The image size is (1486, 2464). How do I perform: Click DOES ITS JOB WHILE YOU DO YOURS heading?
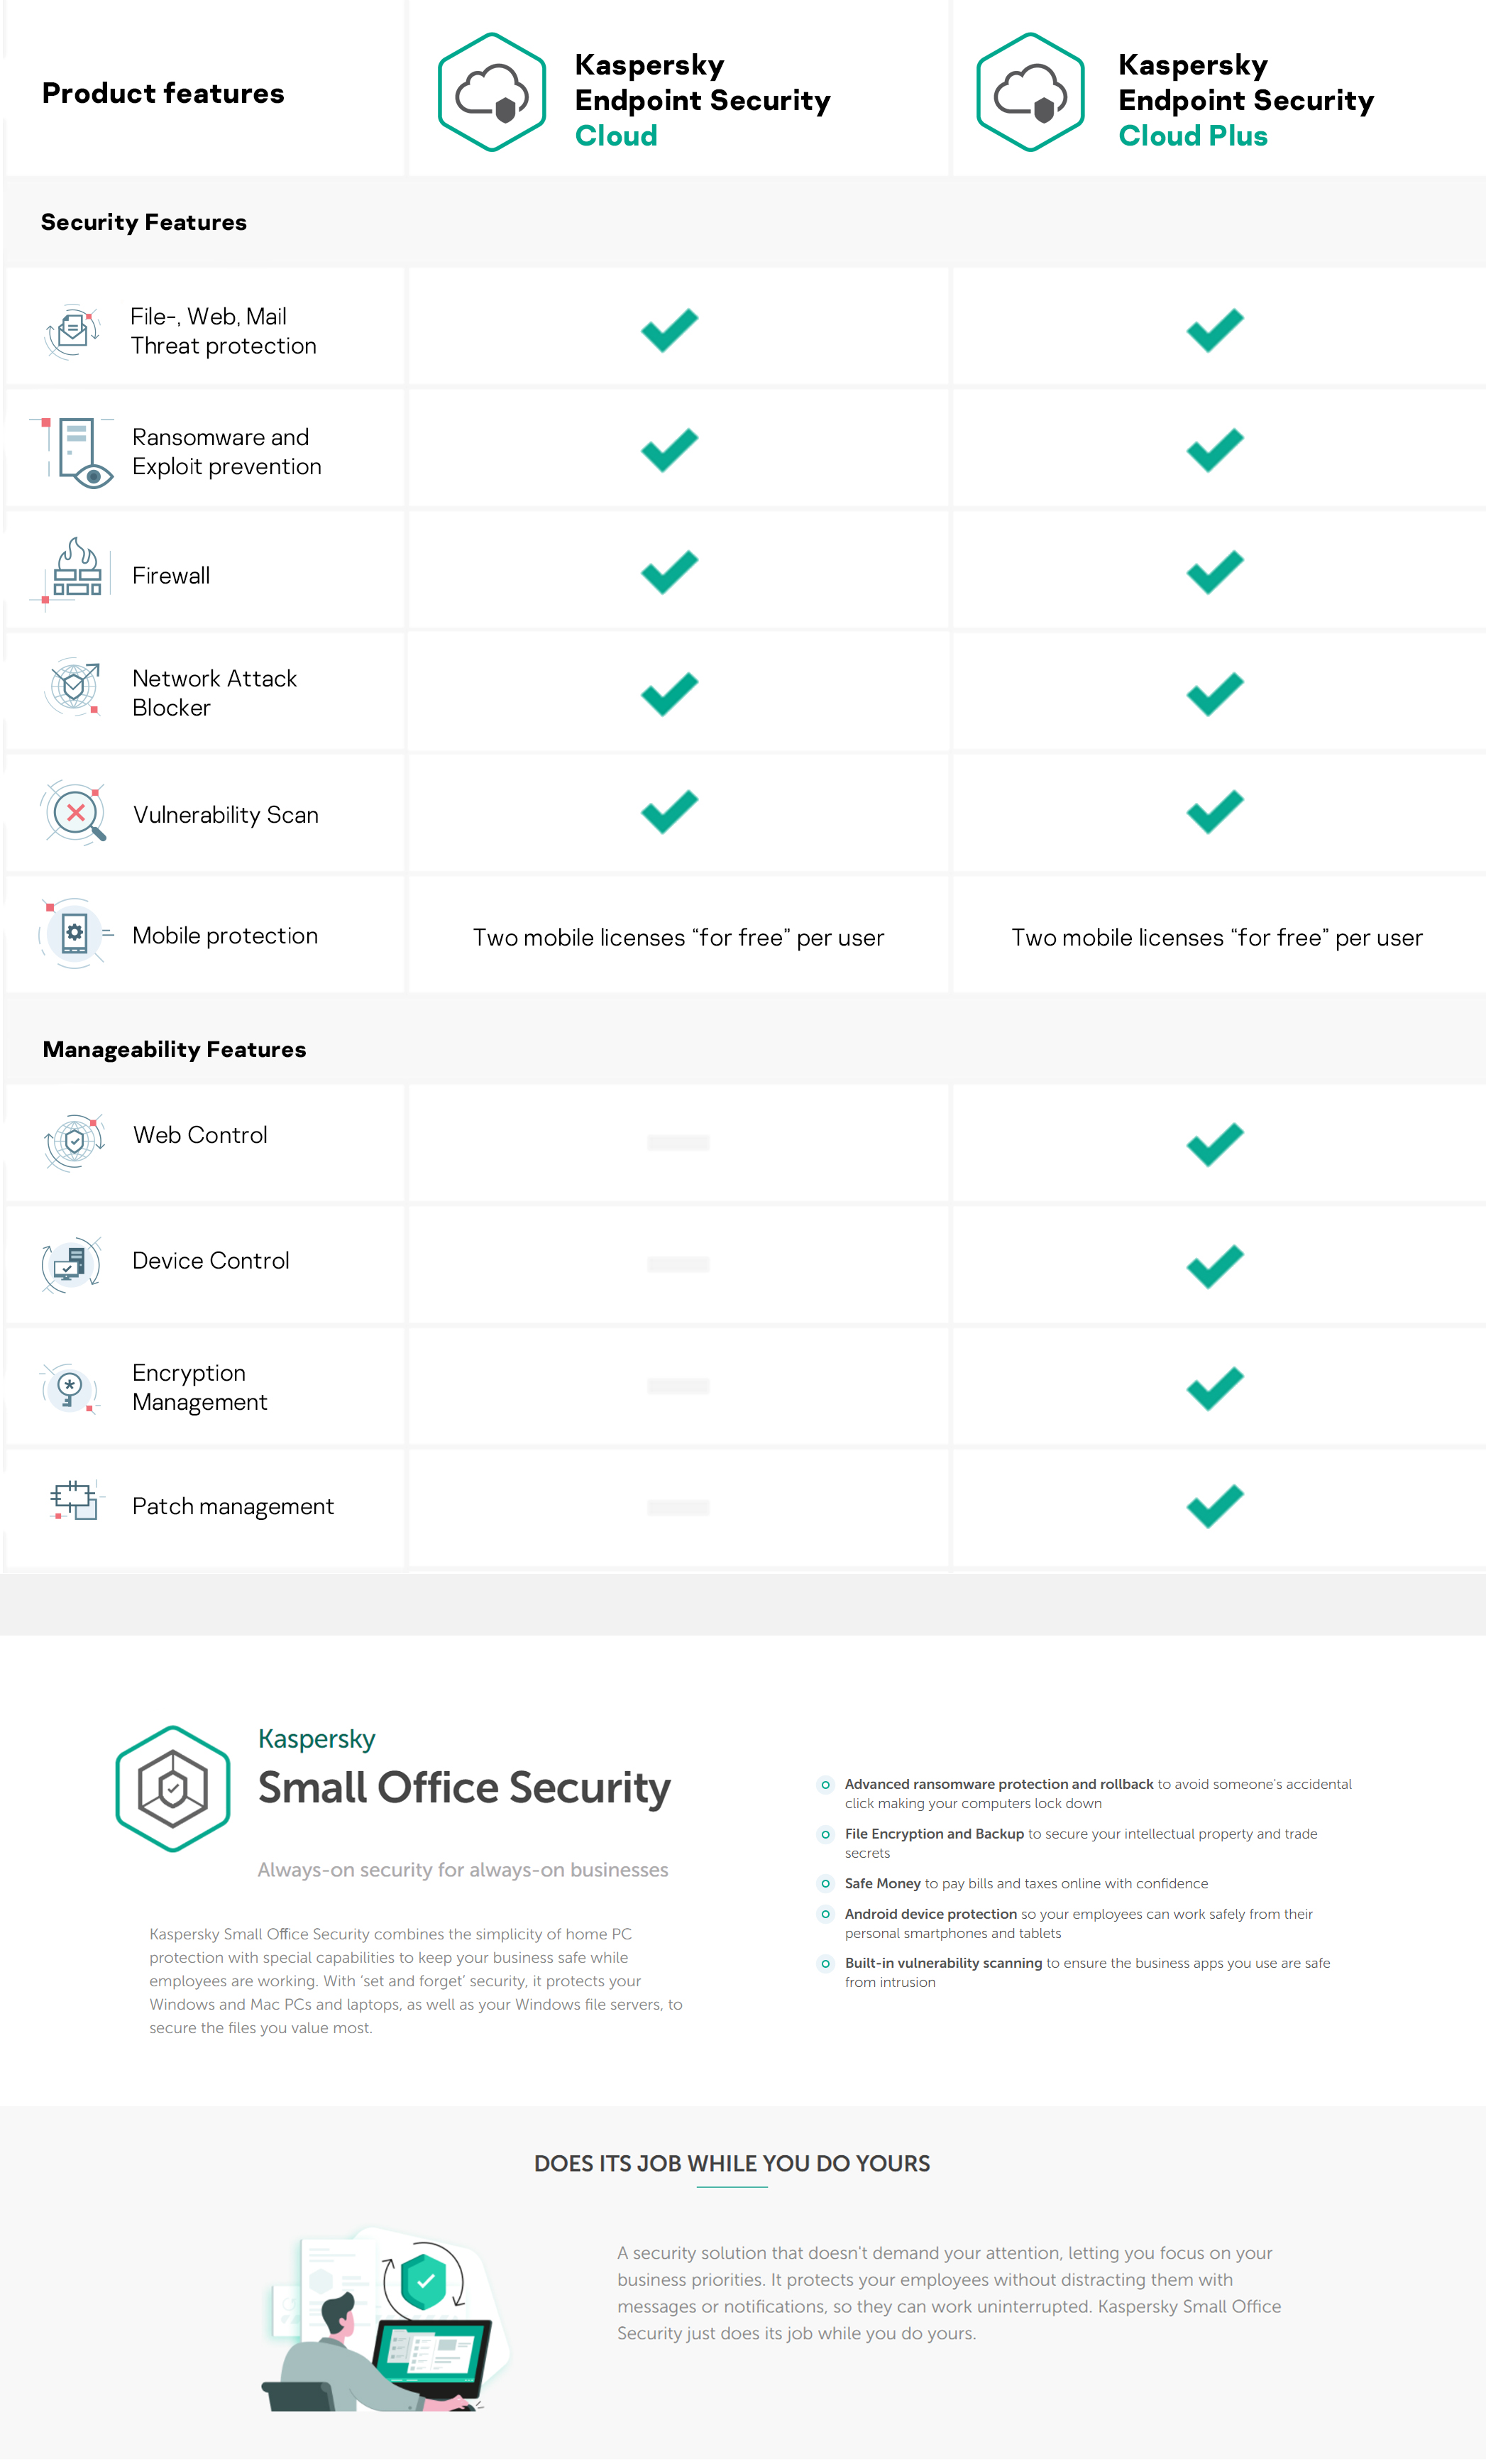[732, 2163]
